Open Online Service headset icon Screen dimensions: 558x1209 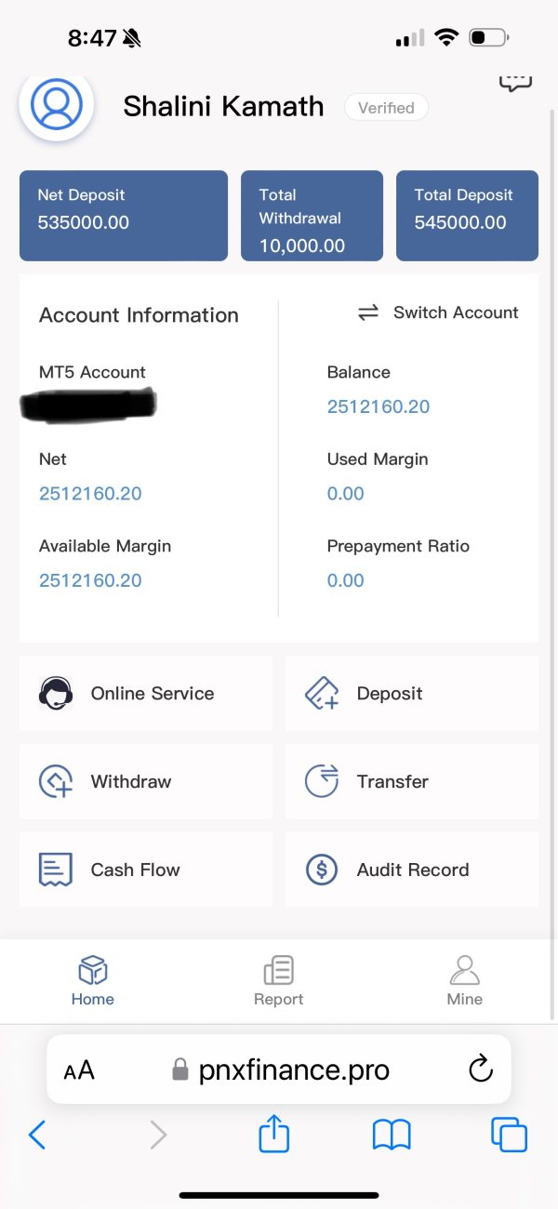click(56, 694)
